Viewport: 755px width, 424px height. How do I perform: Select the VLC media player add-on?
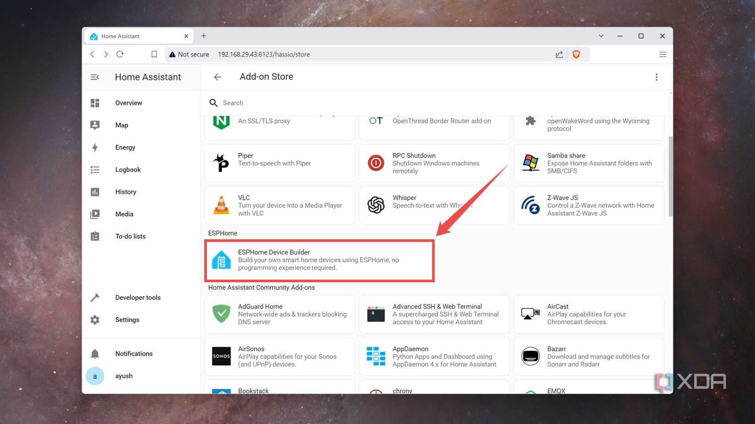279,205
